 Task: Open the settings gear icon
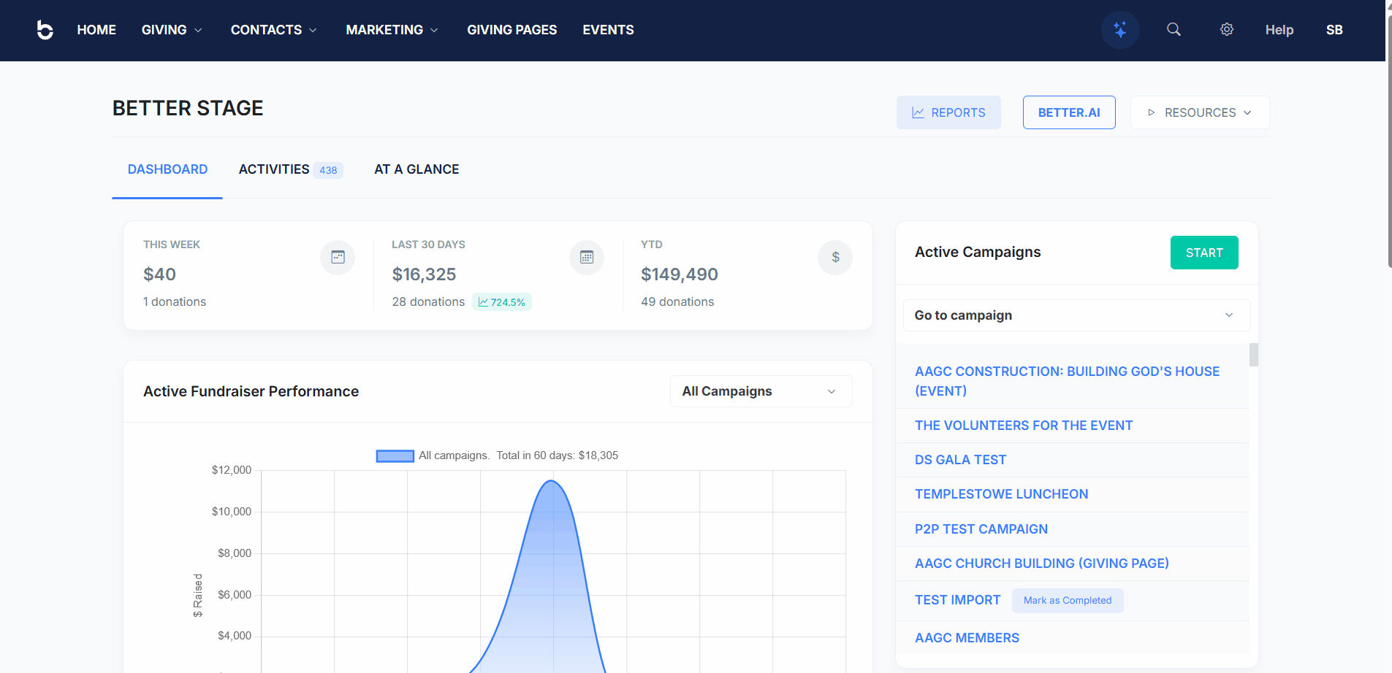coord(1227,29)
